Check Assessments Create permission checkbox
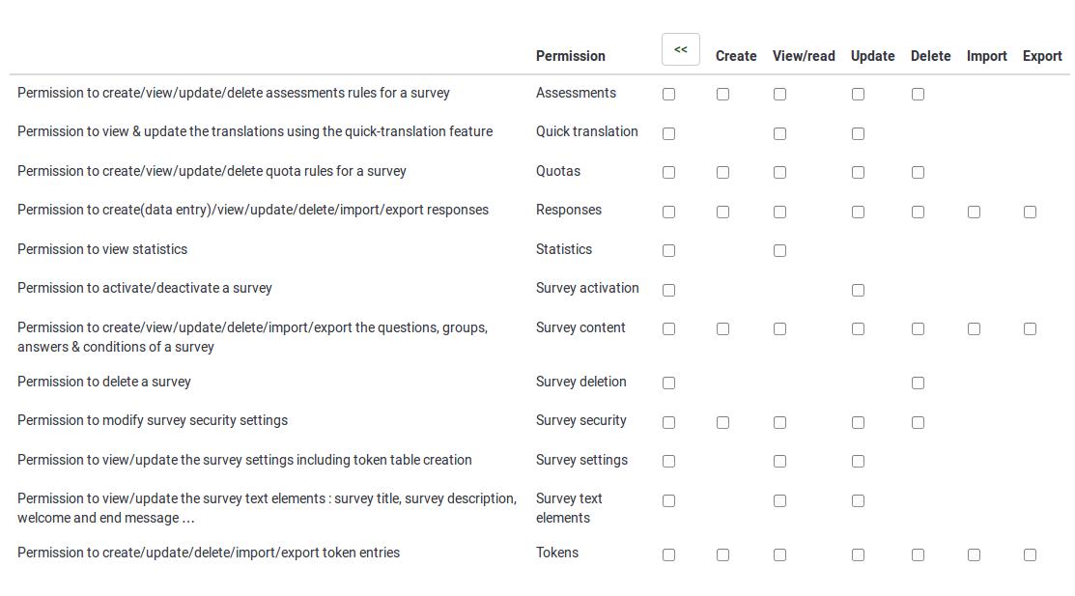This screenshot has height=596, width=1075. [722, 95]
